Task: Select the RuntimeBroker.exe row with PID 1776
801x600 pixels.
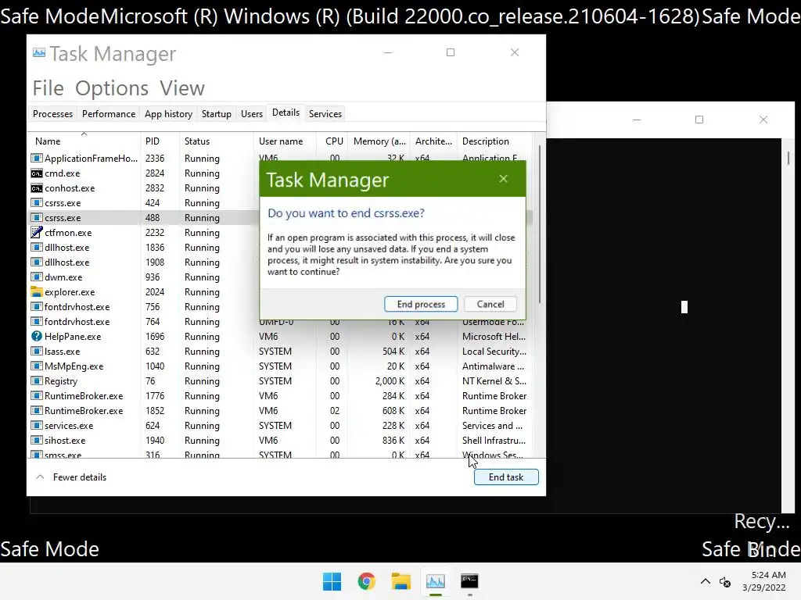Action: pos(279,396)
